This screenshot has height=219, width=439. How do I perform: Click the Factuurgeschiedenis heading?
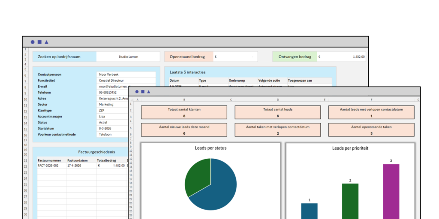96,152
